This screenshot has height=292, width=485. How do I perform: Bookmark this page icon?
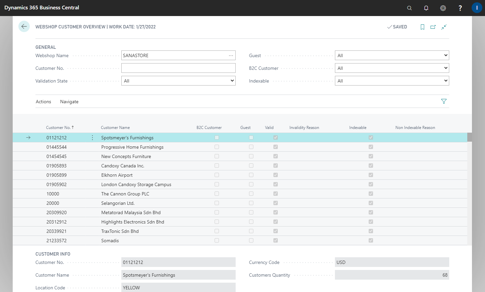click(x=422, y=27)
